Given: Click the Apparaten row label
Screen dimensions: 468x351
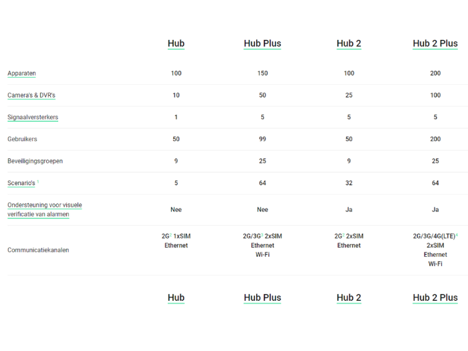Looking at the screenshot, I should coord(21,73).
